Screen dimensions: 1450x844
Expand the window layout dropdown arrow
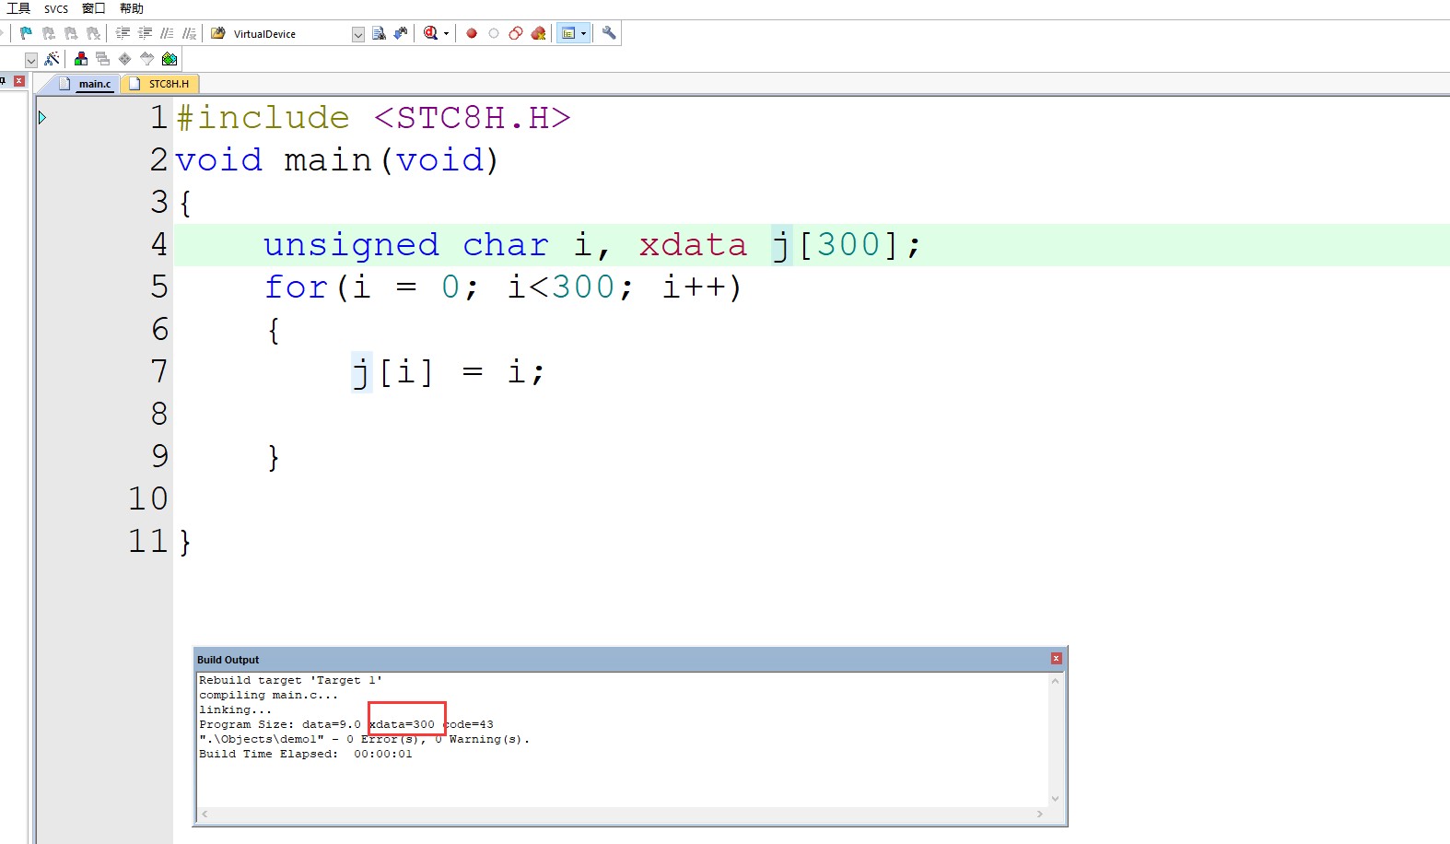[583, 33]
